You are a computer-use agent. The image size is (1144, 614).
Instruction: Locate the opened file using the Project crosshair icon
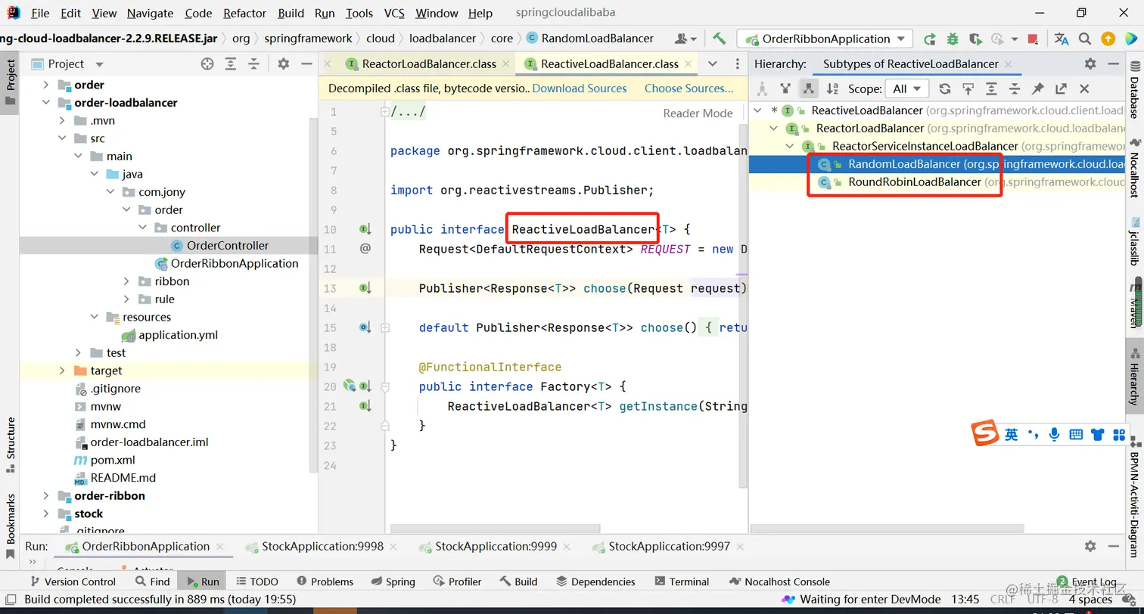tap(207, 64)
